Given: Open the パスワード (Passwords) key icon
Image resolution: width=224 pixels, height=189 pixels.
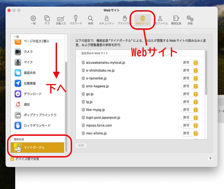Looking at the screenshot, I should [x=76, y=20].
